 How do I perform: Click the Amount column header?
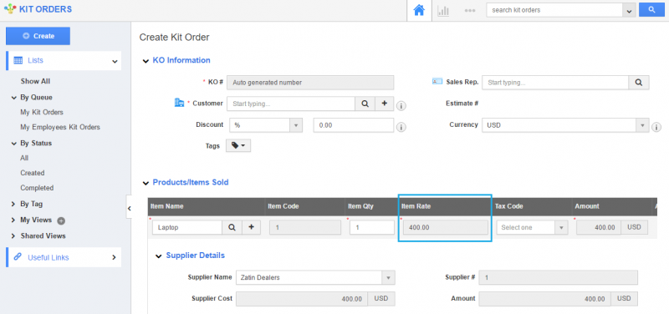[x=587, y=206]
